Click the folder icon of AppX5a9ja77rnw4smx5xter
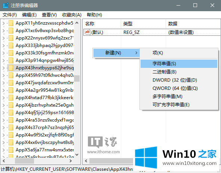Screen dimensions: 221x173 [11, 150]
